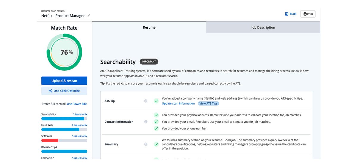This screenshot has height=167, width=357.
Task: Switch to the Job Description tab
Action: [263, 27]
